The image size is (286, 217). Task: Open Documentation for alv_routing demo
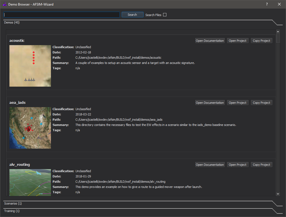[x=210, y=165]
